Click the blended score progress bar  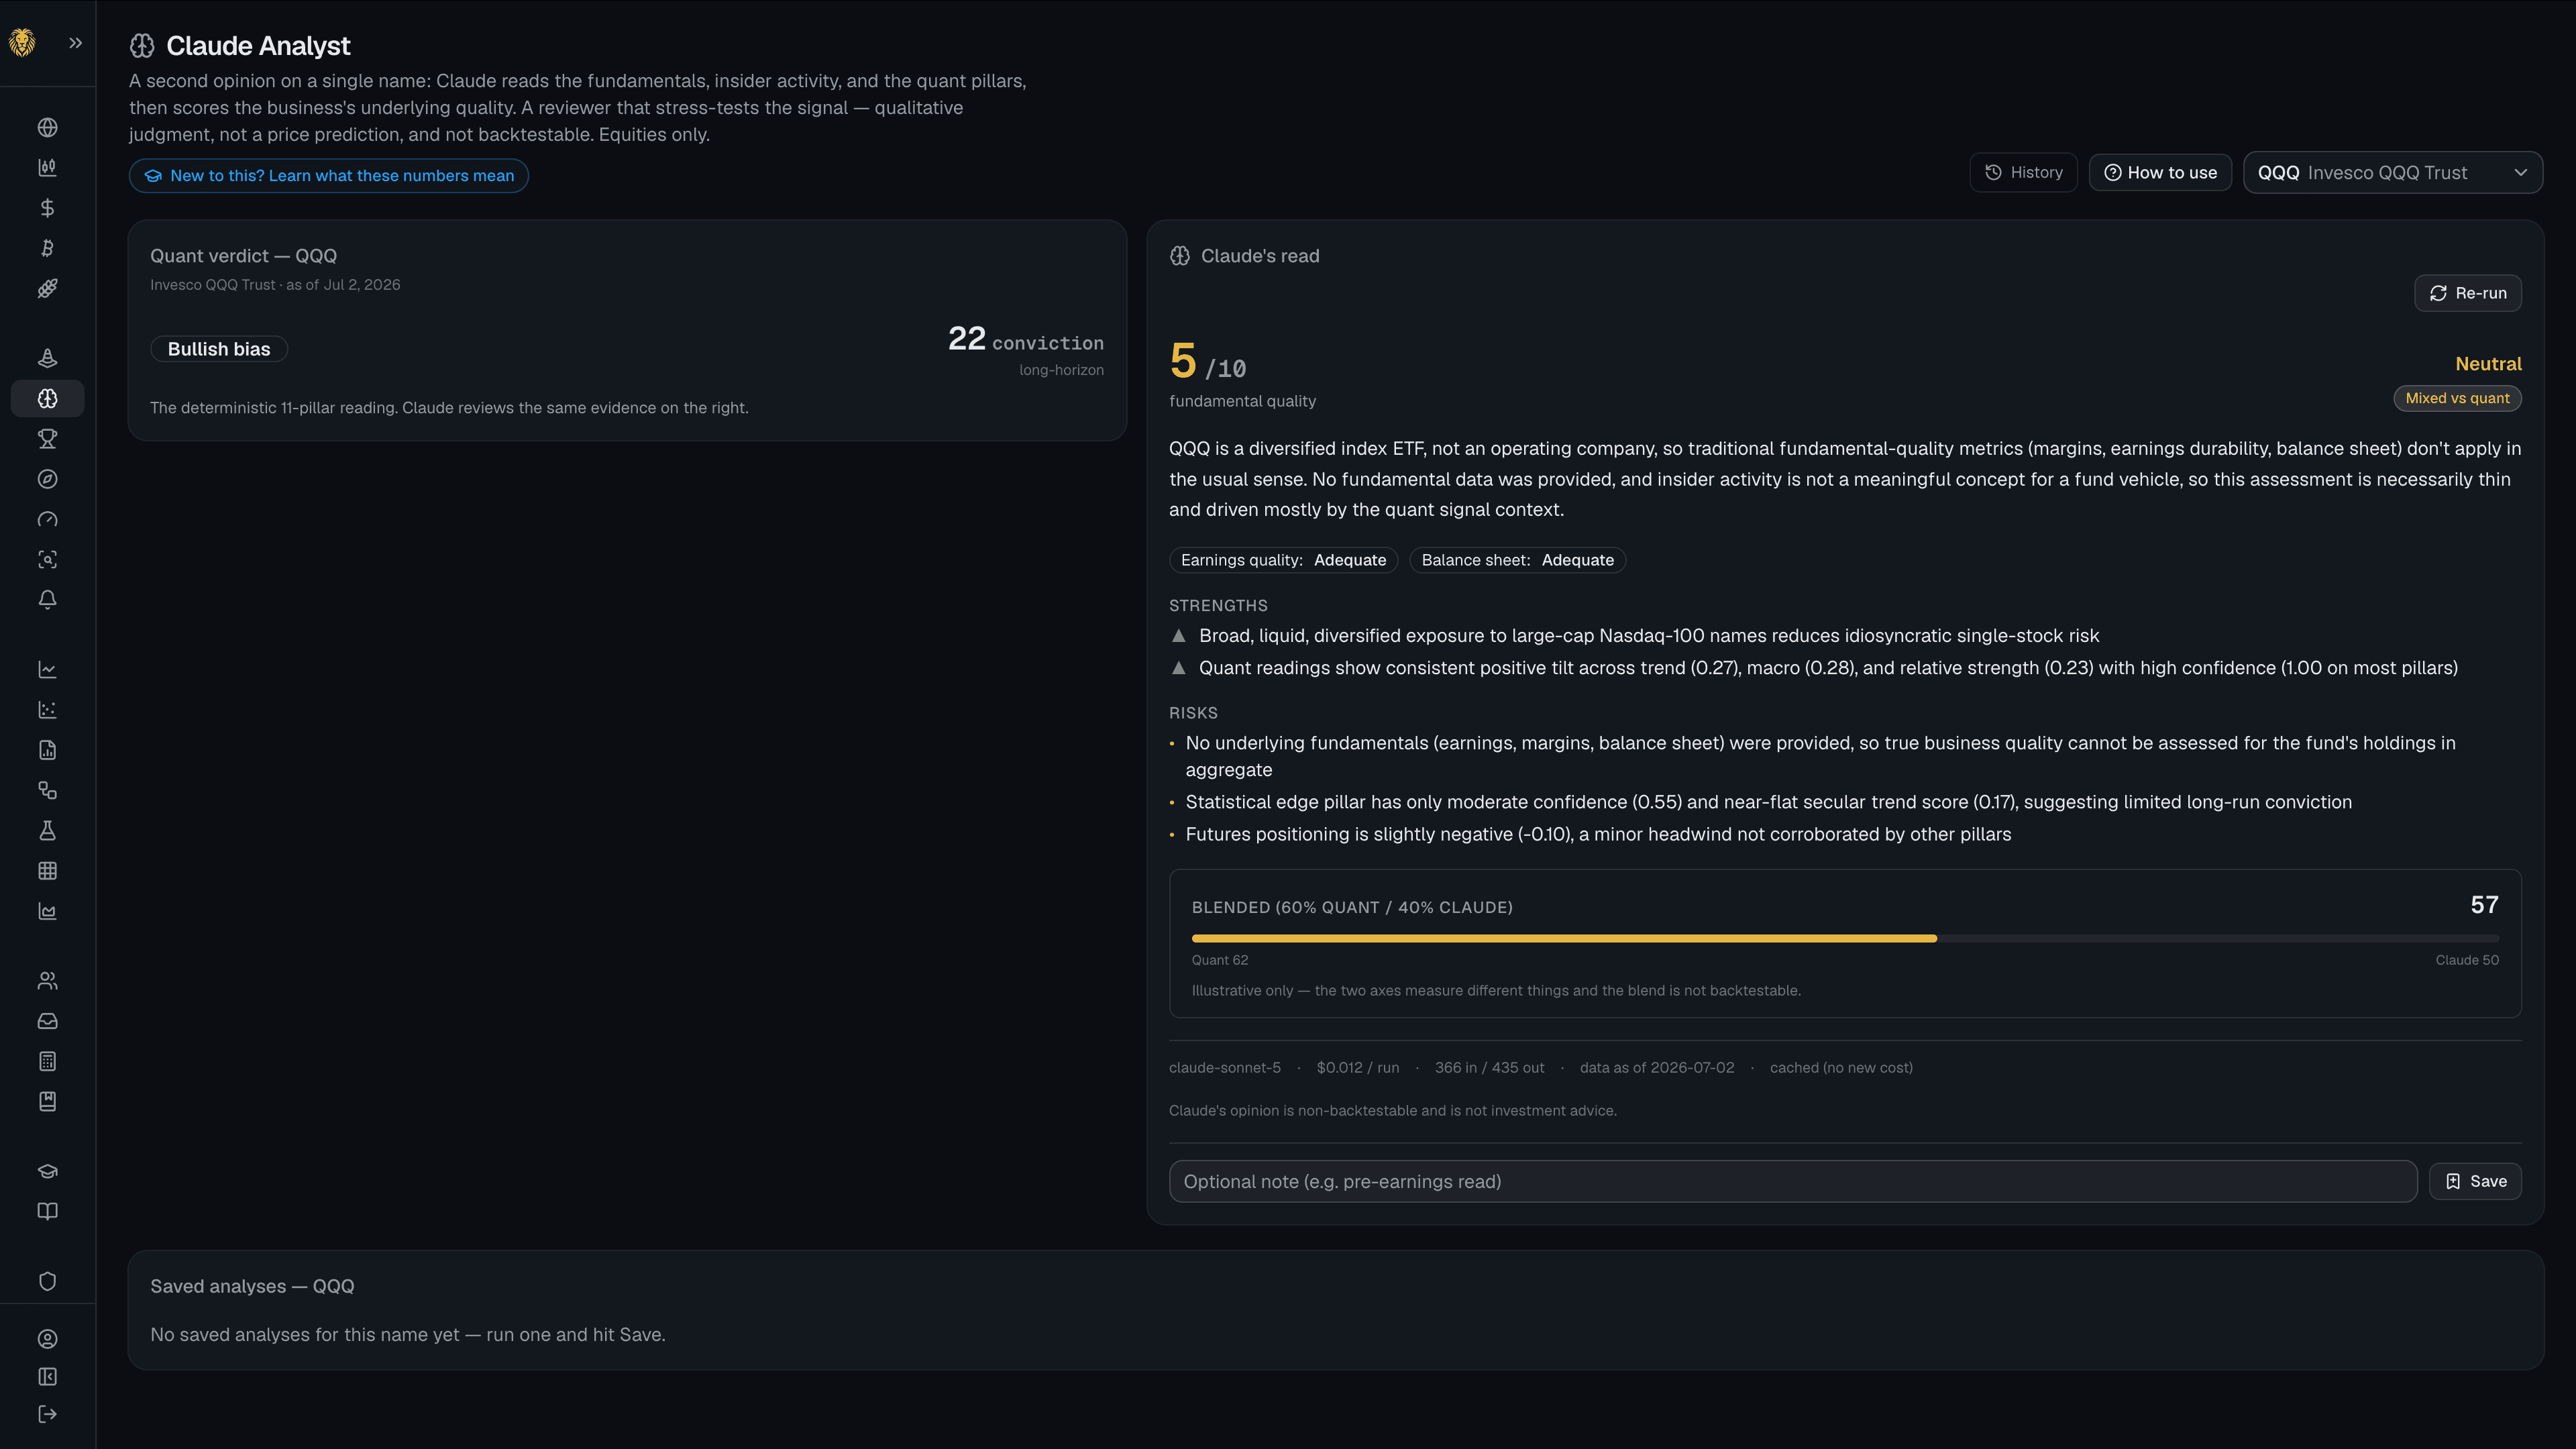point(1845,938)
